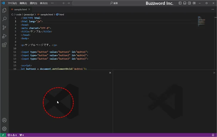This screenshot has width=217, height=137.
Task: Open the Run and Debug view
Action: [x=4, y=36]
